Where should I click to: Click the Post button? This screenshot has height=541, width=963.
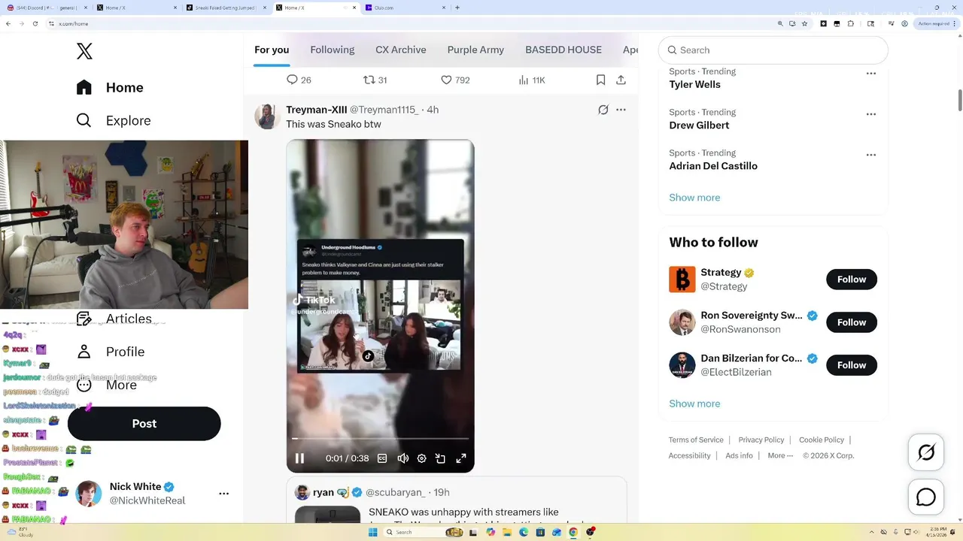coord(144,424)
